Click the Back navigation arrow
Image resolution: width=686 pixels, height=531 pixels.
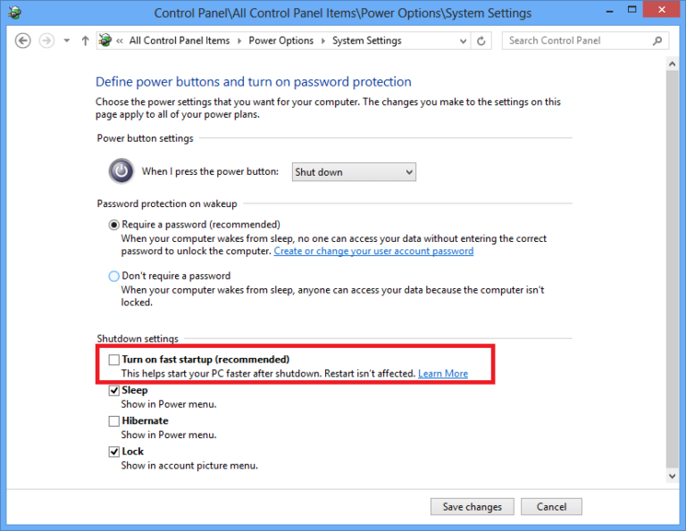click(x=24, y=41)
